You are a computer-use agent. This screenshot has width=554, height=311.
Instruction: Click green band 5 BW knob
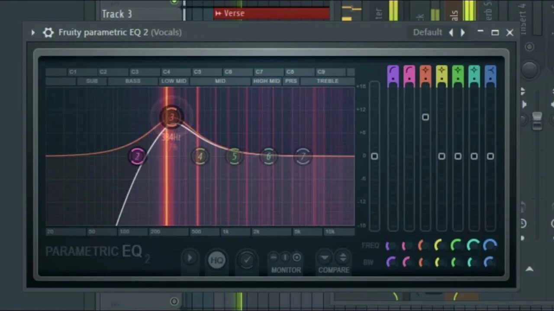pos(457,262)
